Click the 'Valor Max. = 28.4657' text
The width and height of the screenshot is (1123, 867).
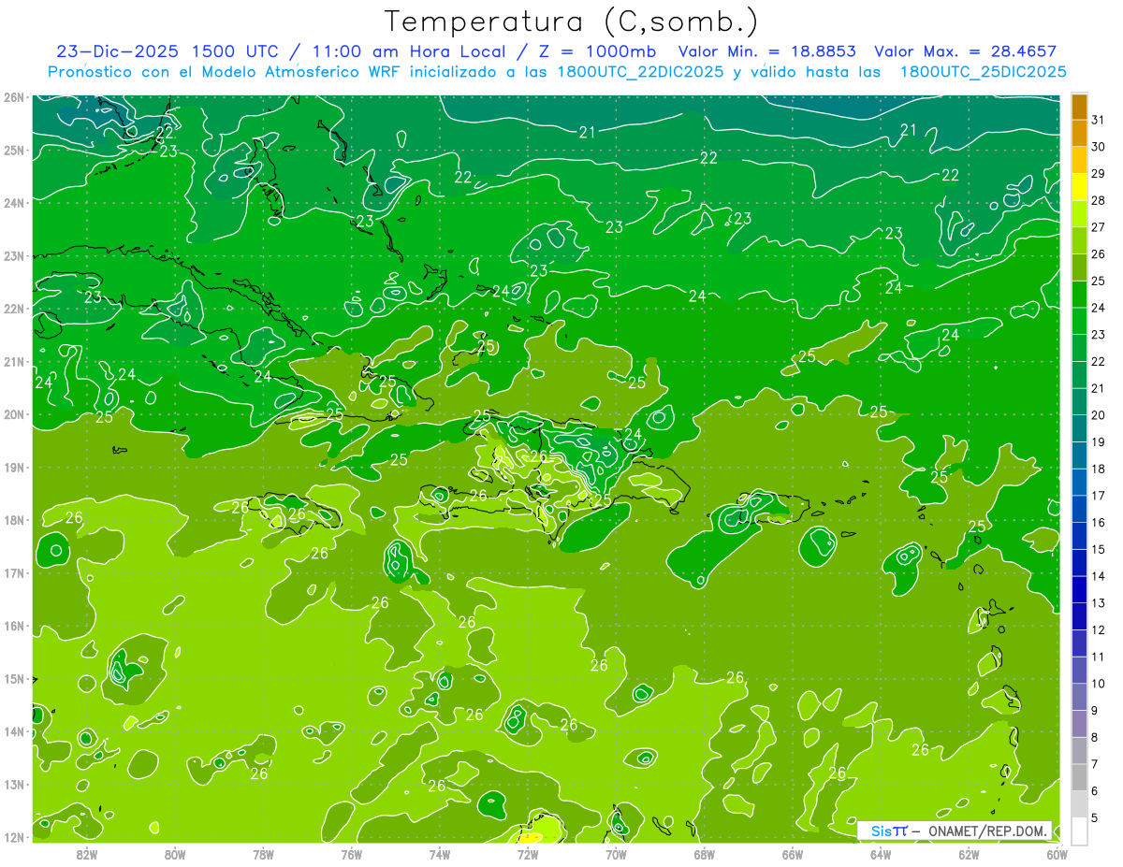point(966,51)
